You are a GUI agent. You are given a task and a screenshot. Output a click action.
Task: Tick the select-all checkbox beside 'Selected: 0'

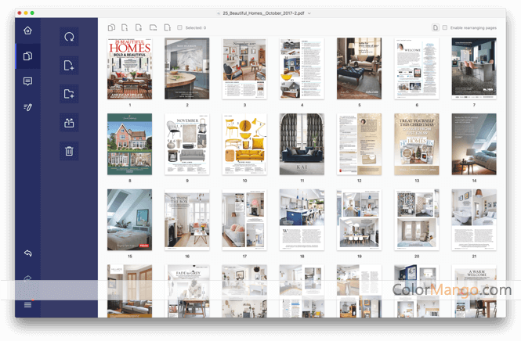(x=179, y=27)
